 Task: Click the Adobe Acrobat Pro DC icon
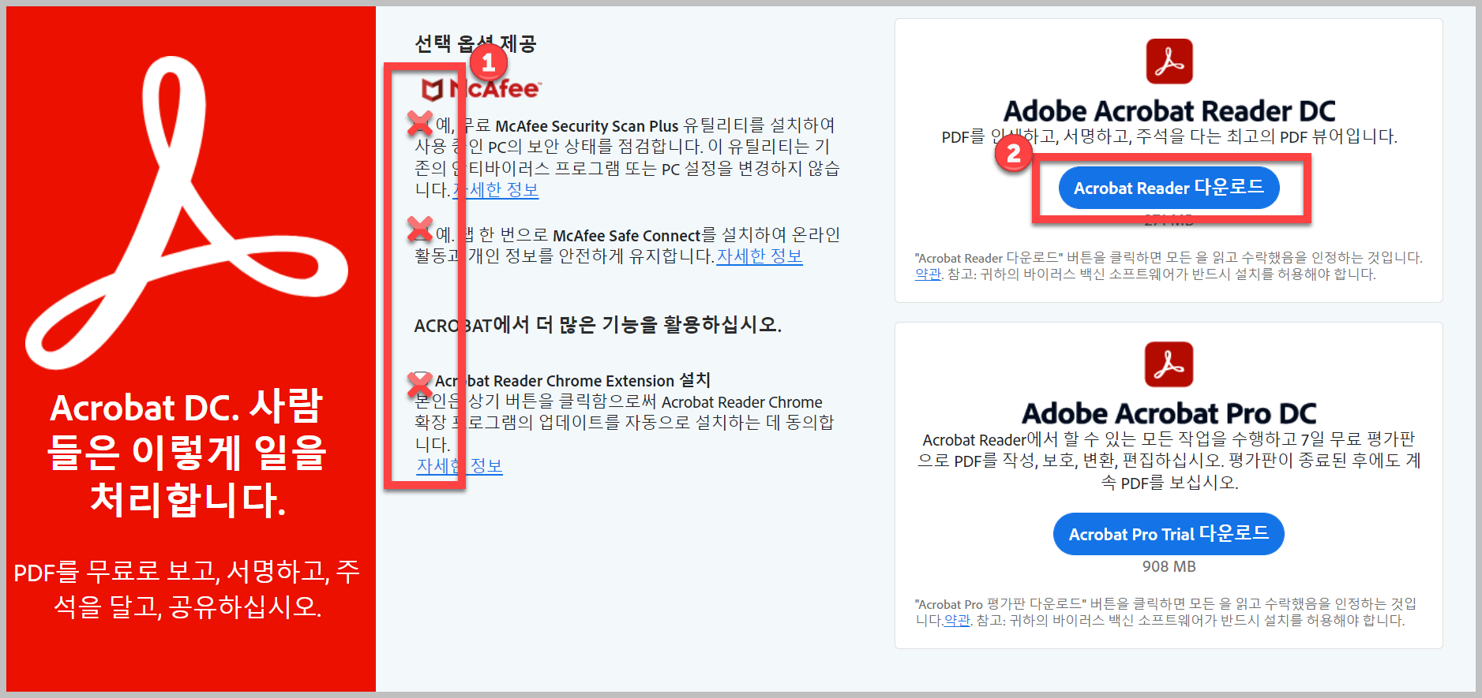(x=1169, y=364)
